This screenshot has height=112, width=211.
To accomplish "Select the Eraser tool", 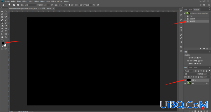I will [x=2, y=26].
